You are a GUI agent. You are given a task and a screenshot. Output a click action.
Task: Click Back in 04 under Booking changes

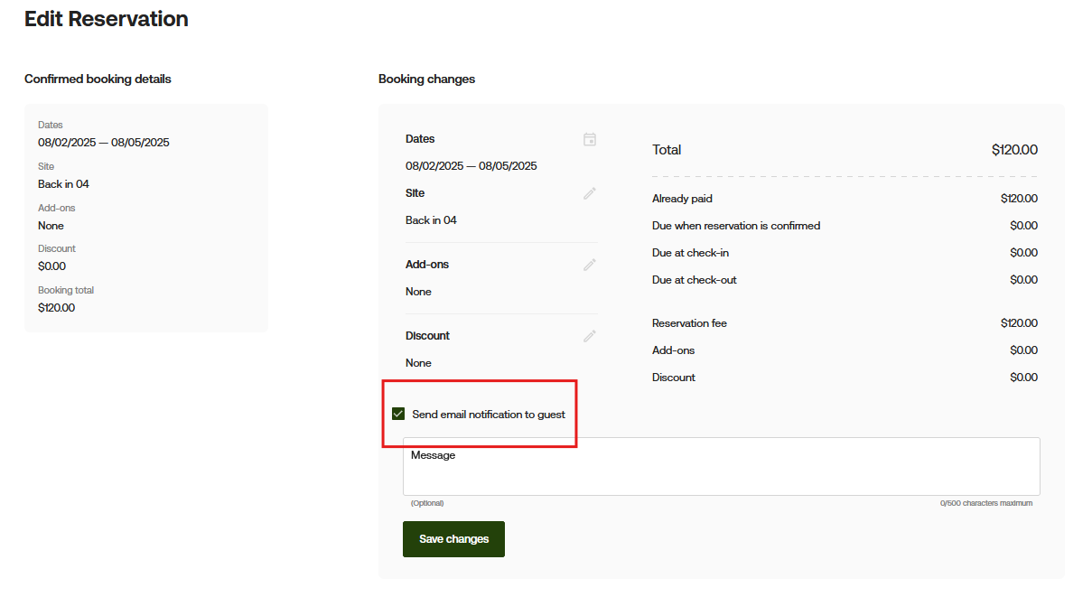[431, 220]
